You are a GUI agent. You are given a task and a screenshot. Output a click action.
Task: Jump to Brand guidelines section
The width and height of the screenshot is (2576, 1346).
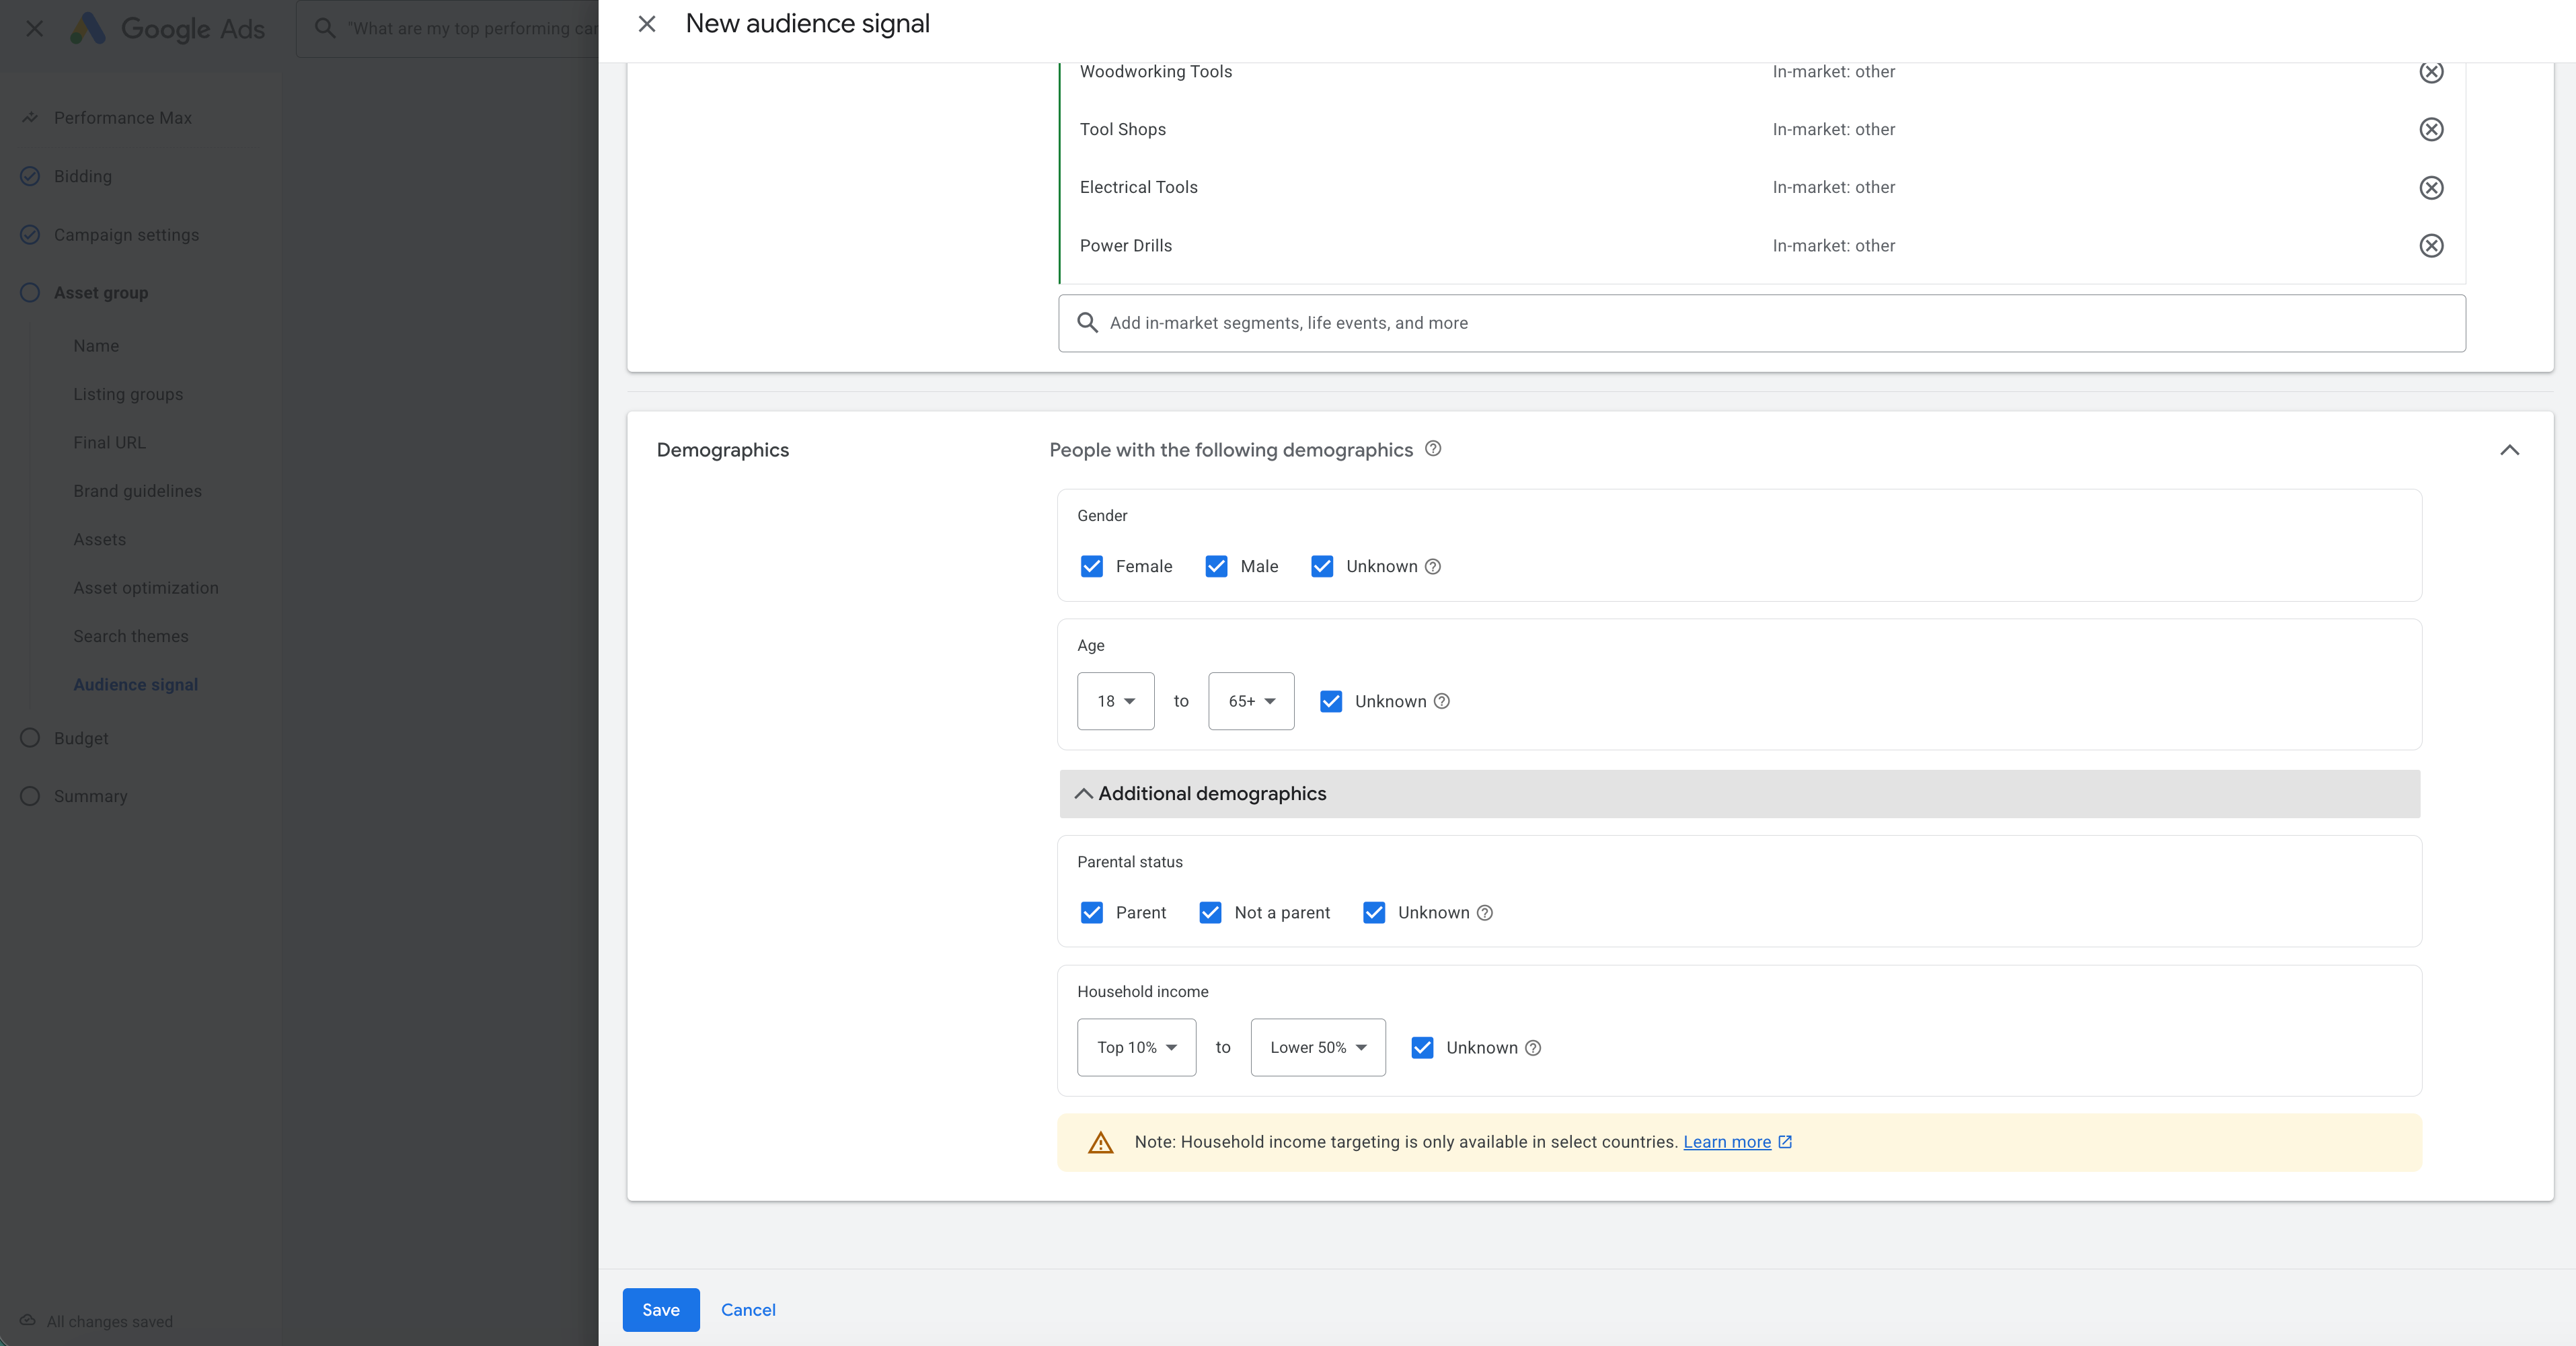click(137, 491)
